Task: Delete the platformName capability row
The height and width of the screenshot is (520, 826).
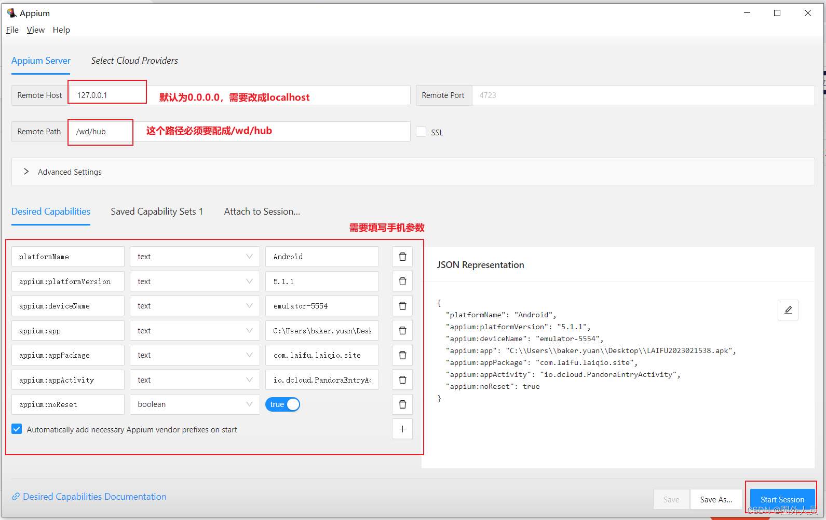Action: tap(402, 257)
